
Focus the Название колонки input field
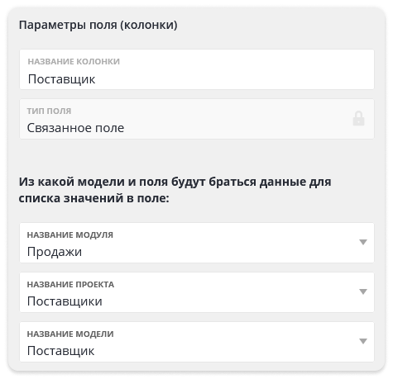(197, 69)
